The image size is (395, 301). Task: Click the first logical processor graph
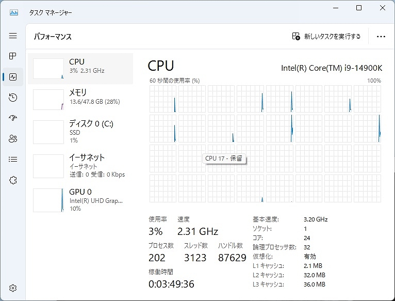click(x=162, y=99)
